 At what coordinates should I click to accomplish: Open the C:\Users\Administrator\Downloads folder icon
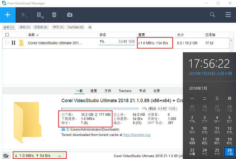point(63,129)
